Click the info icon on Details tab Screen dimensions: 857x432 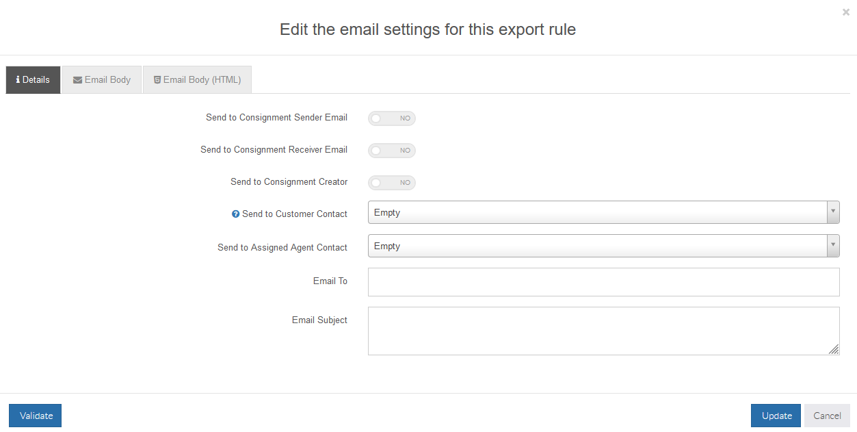tap(18, 80)
